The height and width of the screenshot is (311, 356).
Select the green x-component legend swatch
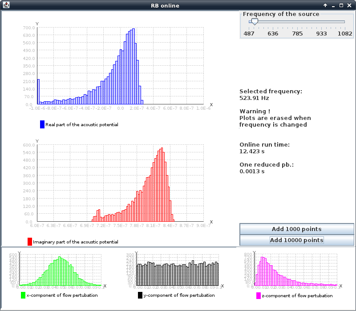23,295
